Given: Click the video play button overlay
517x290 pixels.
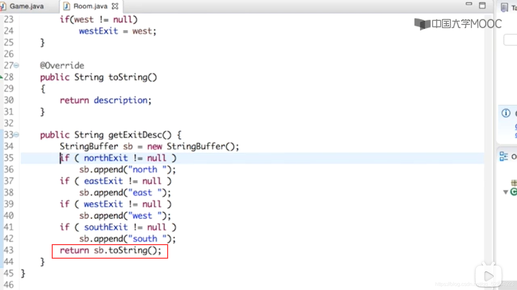Looking at the screenshot, I should 489,276.
